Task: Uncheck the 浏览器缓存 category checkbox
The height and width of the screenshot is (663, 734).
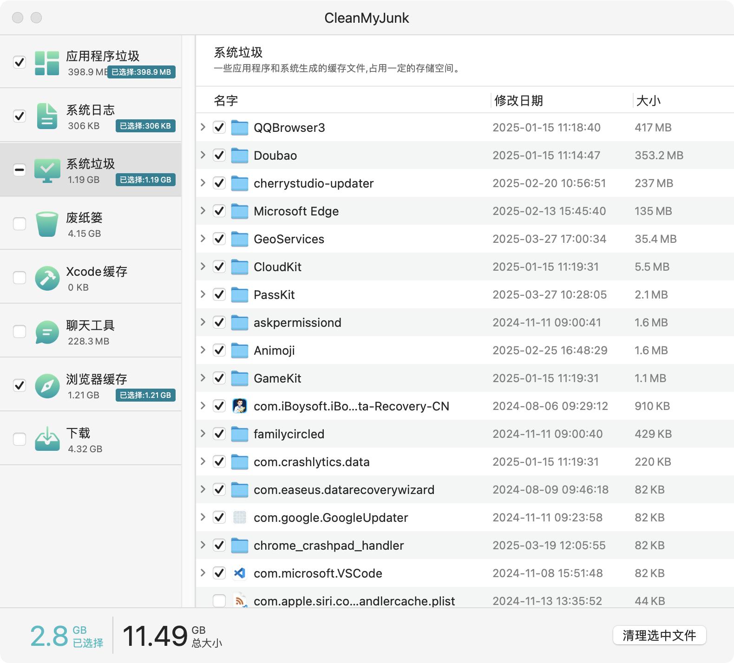Action: (x=20, y=385)
